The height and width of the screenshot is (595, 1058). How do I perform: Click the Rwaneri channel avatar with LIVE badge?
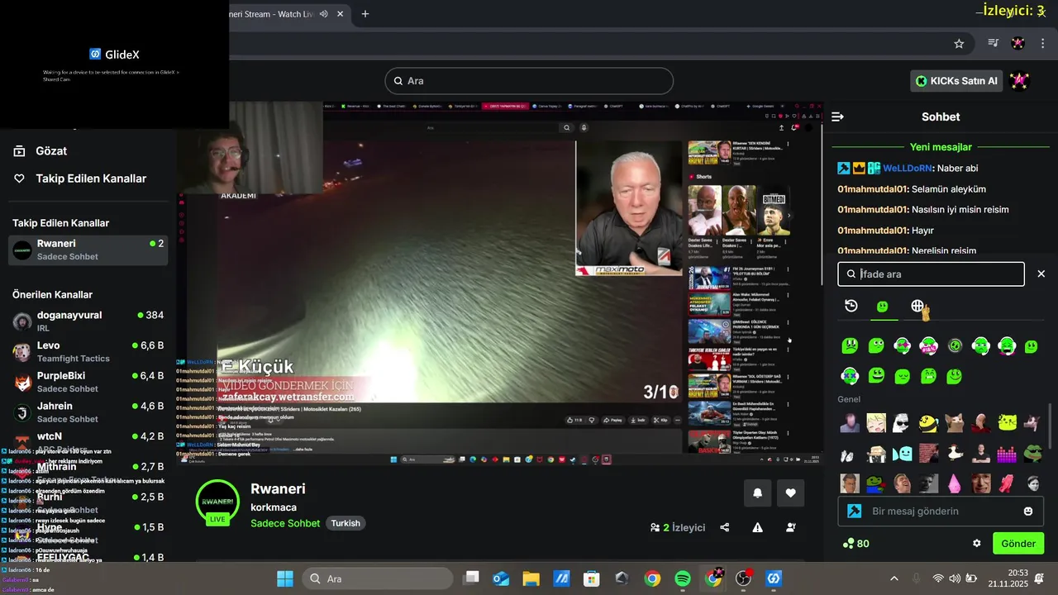[x=217, y=501]
